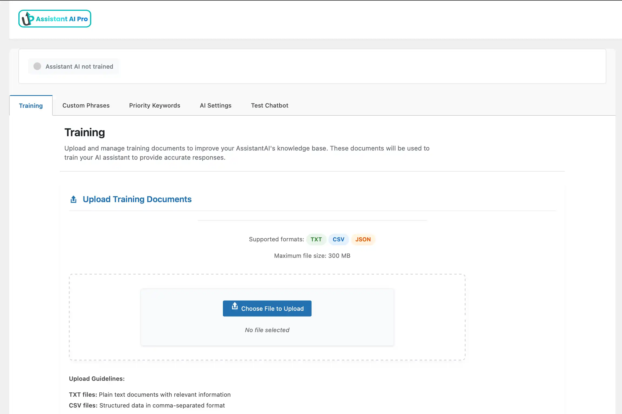Select the JSON format badge
622x414 pixels.
pos(363,239)
